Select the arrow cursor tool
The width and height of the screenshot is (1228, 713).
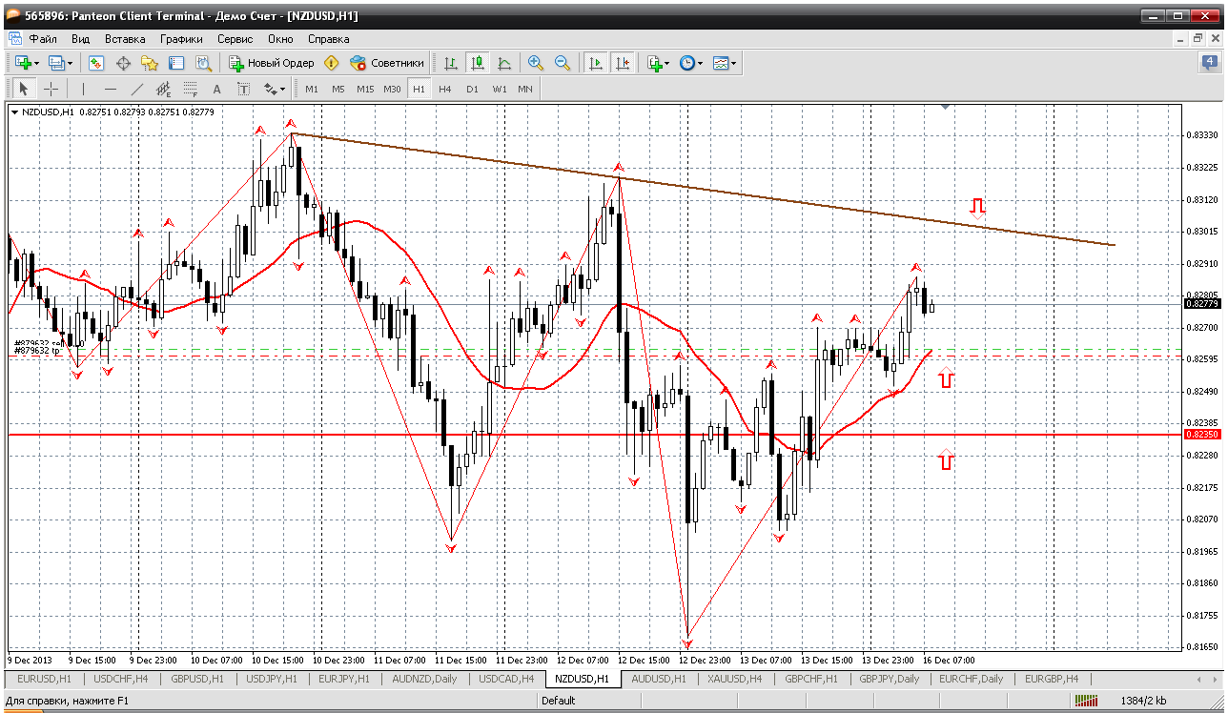pos(24,89)
